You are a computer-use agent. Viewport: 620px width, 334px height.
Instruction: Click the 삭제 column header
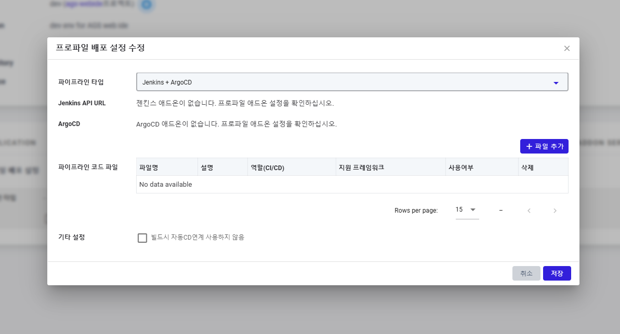pos(543,167)
